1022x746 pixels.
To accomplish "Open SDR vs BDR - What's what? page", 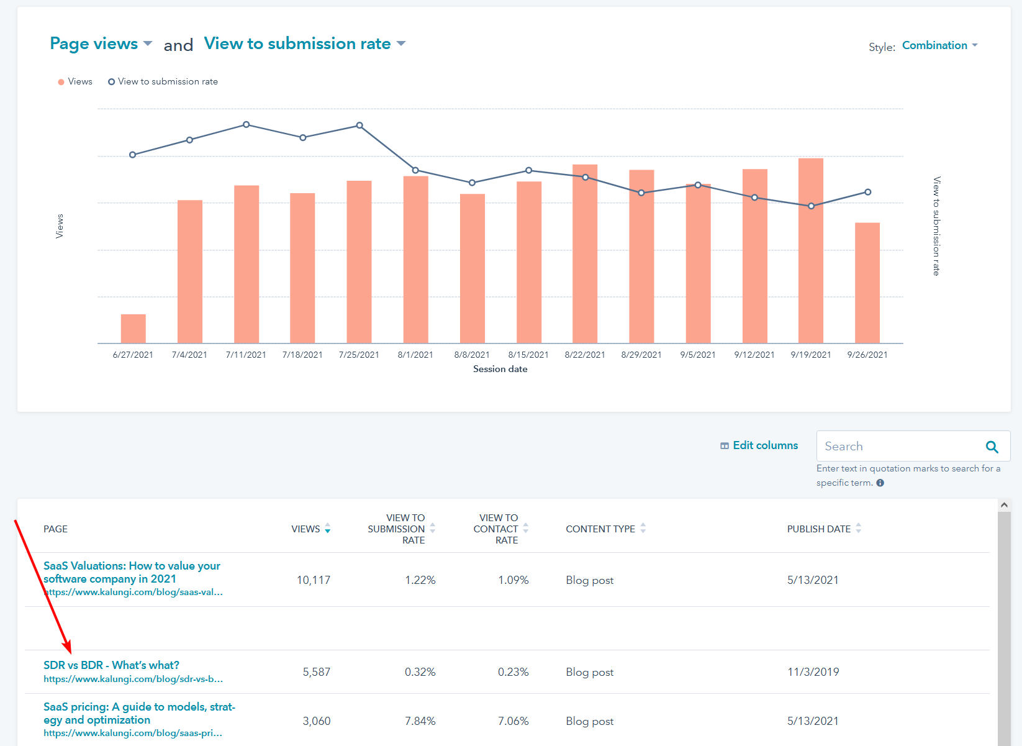I will (111, 665).
